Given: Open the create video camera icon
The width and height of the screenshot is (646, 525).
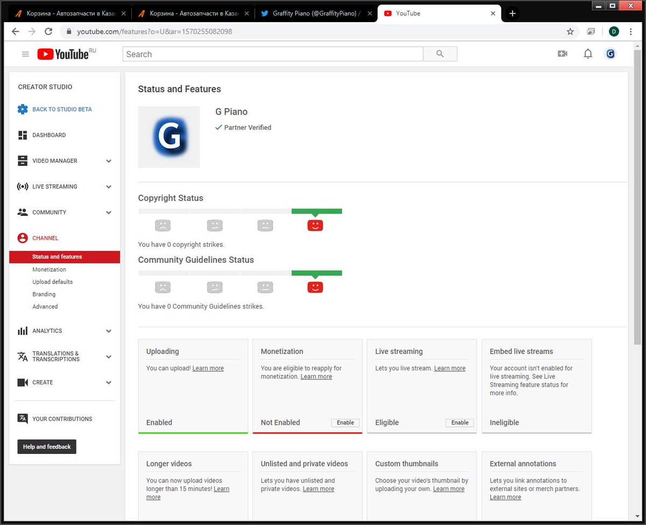Looking at the screenshot, I should tap(563, 54).
